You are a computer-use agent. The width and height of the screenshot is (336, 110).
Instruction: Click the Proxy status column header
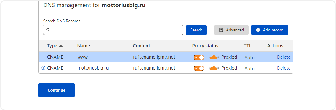[205, 46]
